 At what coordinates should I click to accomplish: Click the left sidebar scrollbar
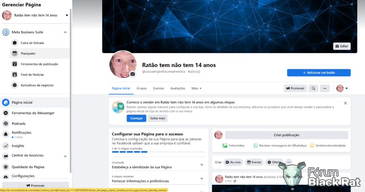(70, 91)
